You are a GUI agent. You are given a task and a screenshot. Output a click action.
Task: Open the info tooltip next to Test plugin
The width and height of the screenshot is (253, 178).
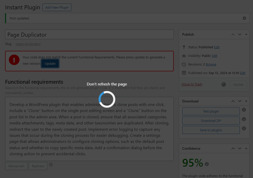(x=244, y=110)
